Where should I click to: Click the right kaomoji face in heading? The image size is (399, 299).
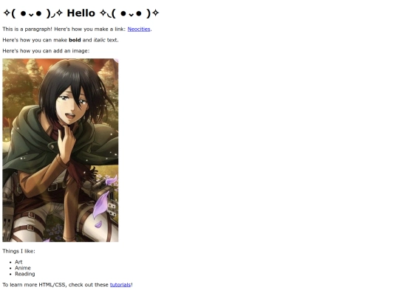pos(131,13)
